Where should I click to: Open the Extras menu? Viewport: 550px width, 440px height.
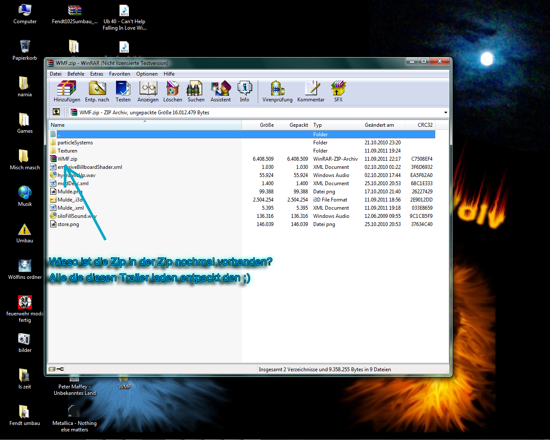tap(97, 74)
